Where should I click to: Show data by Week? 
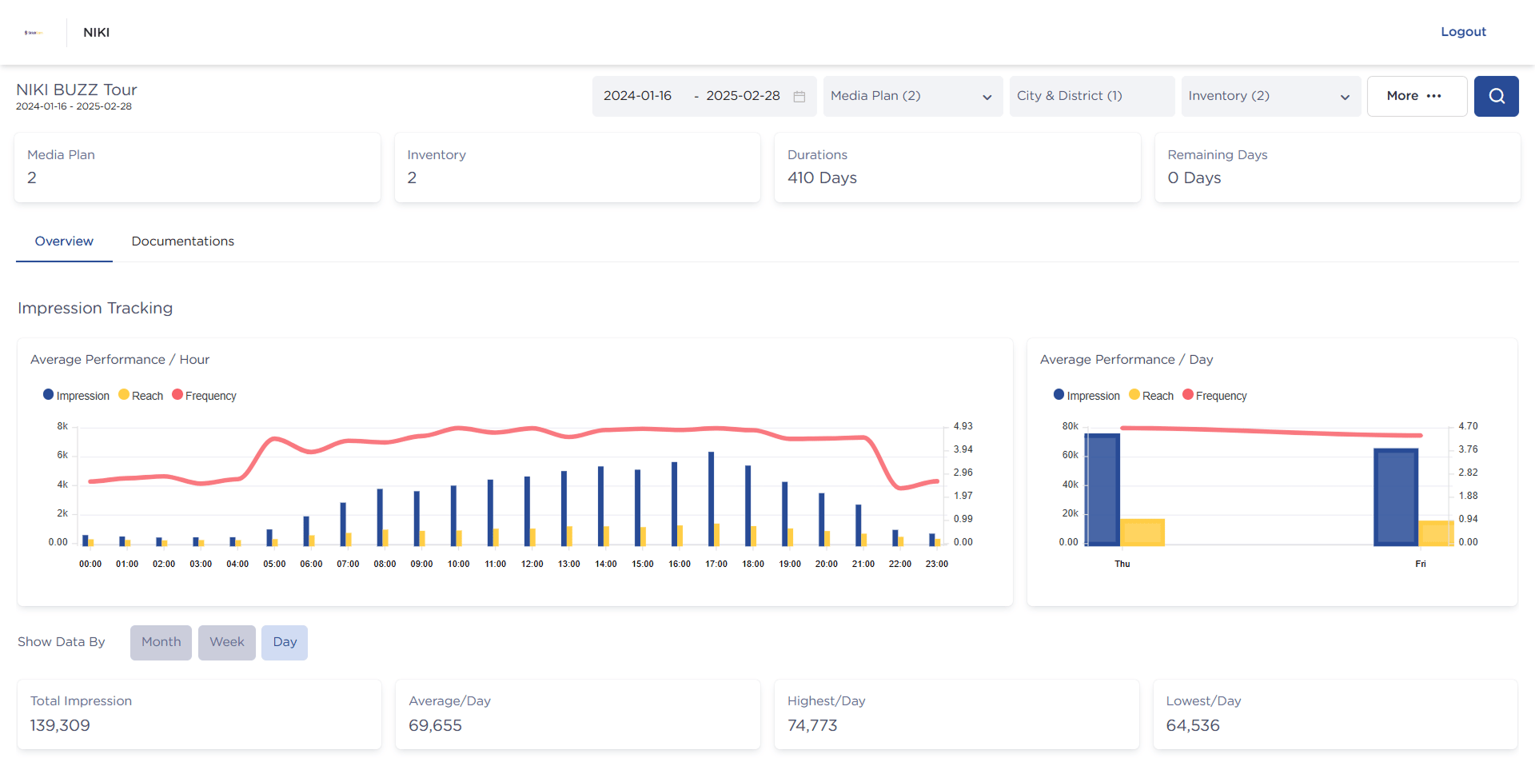tap(227, 642)
